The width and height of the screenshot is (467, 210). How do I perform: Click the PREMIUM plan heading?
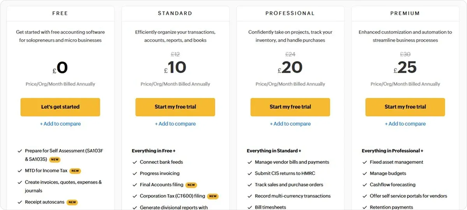click(405, 13)
